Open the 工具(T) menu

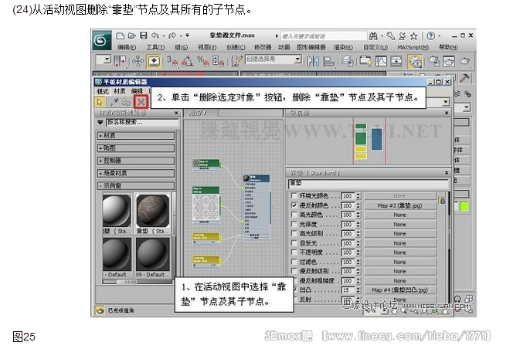pos(155,47)
